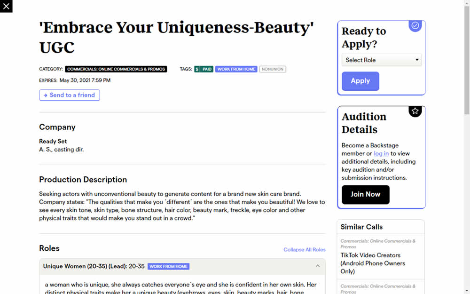The image size is (470, 294).
Task: Click the Unique Women role header
Action: (94, 266)
